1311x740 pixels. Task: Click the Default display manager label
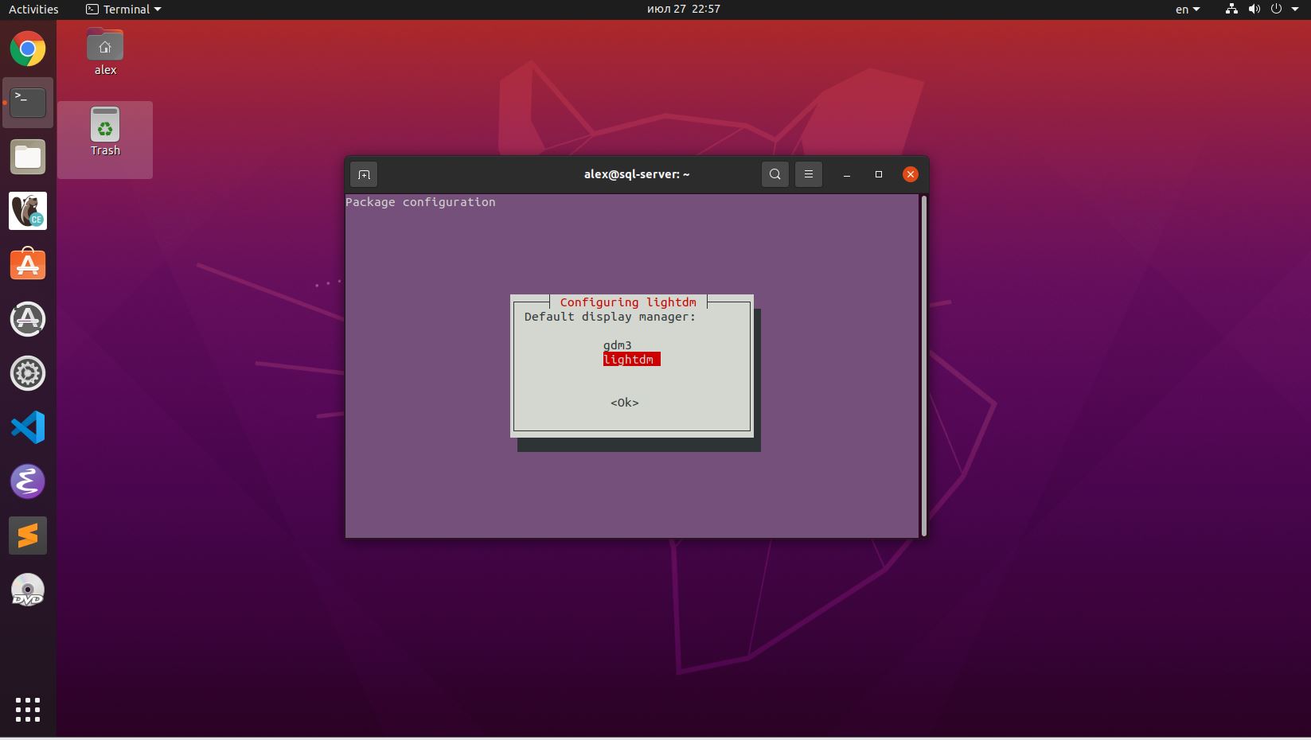click(x=610, y=317)
